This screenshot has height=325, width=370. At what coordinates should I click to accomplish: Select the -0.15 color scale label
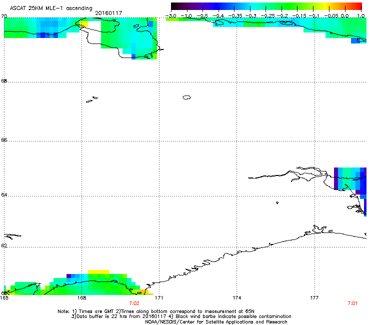[x=298, y=16]
